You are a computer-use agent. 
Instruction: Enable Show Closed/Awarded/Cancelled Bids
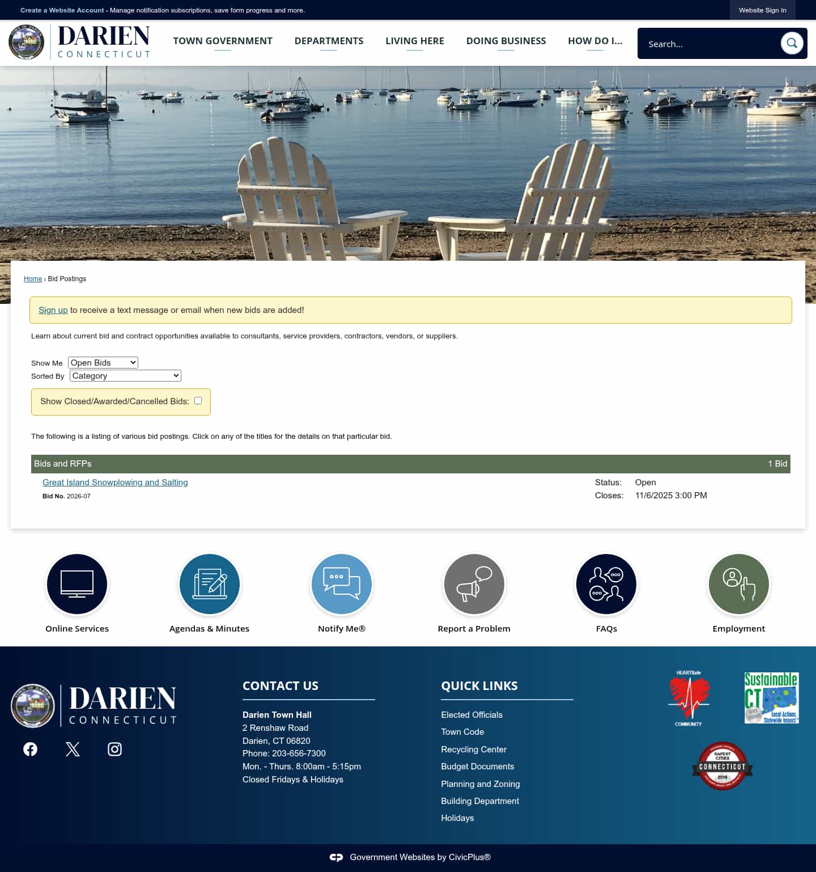pos(197,401)
